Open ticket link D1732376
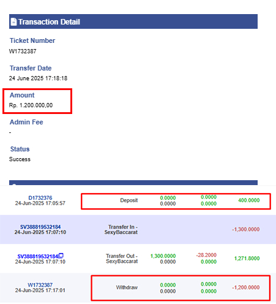Screen dimensions: 276x304 (40, 198)
